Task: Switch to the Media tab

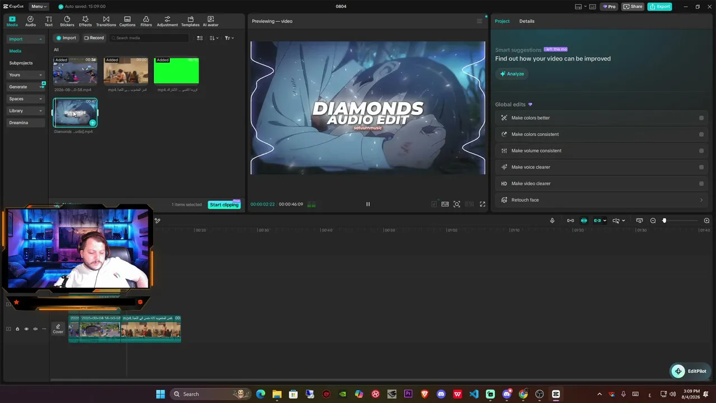Action: point(12,21)
